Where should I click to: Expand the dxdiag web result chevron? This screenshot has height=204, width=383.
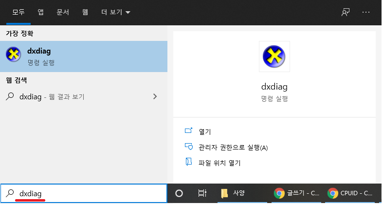pyautogui.click(x=155, y=96)
